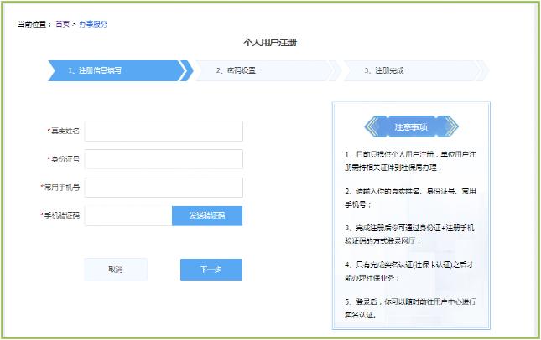Click the 身份证号 field label
Screen dimensions: 541x340
64,159
